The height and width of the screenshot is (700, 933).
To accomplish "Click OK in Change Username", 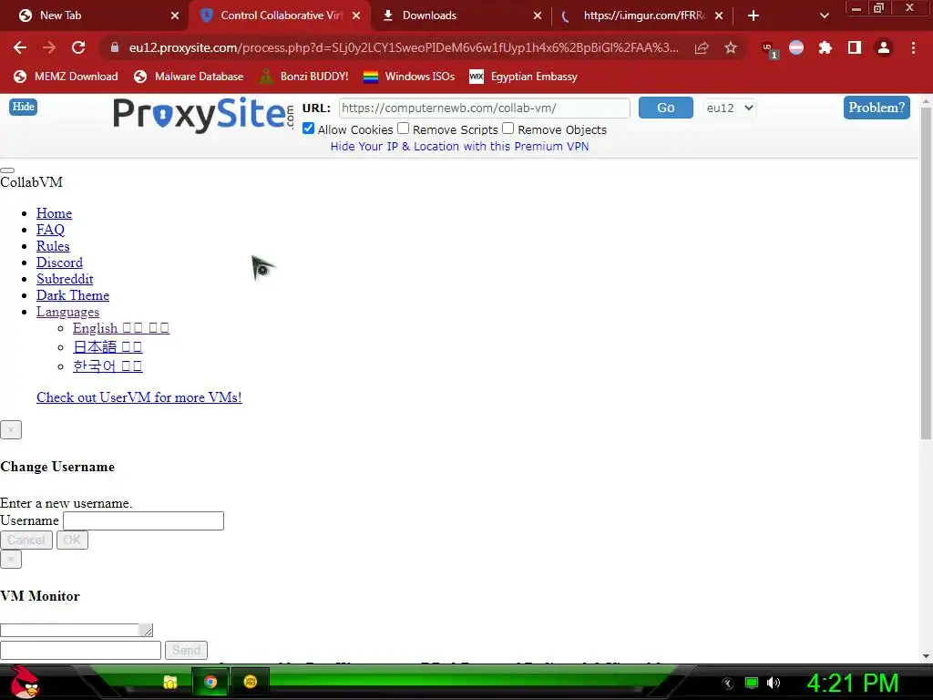I will 72,540.
